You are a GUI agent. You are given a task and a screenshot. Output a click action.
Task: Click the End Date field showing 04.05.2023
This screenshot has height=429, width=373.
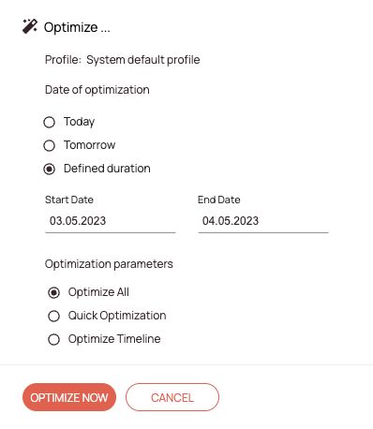[x=263, y=221]
